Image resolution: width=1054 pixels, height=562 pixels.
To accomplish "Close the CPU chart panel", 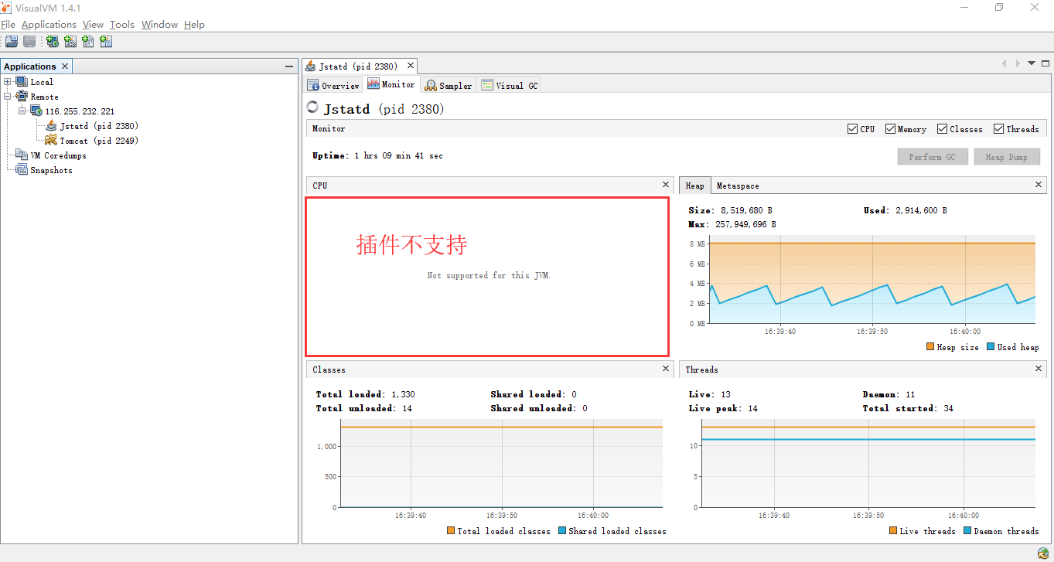I will tap(666, 185).
